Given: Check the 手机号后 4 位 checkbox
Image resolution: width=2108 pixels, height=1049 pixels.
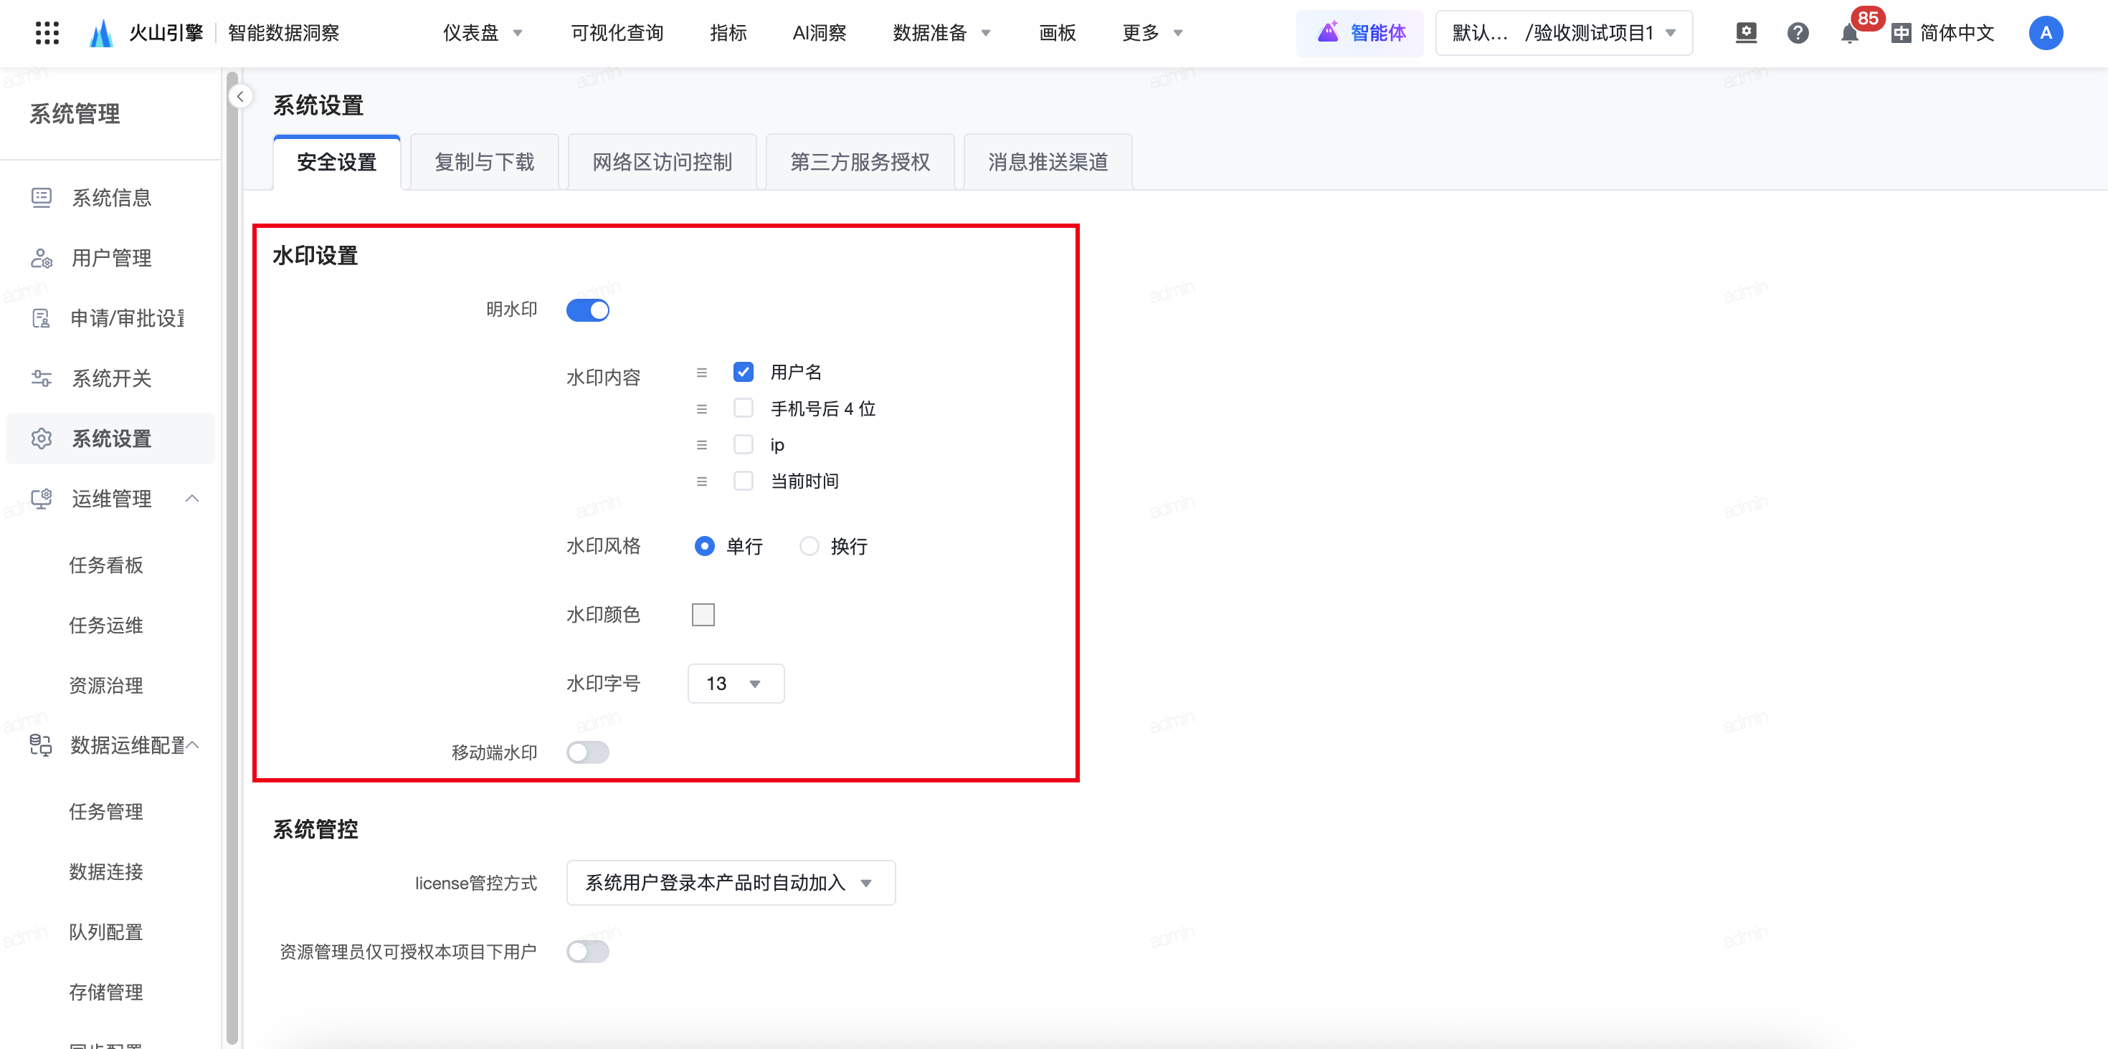Looking at the screenshot, I should 743,408.
